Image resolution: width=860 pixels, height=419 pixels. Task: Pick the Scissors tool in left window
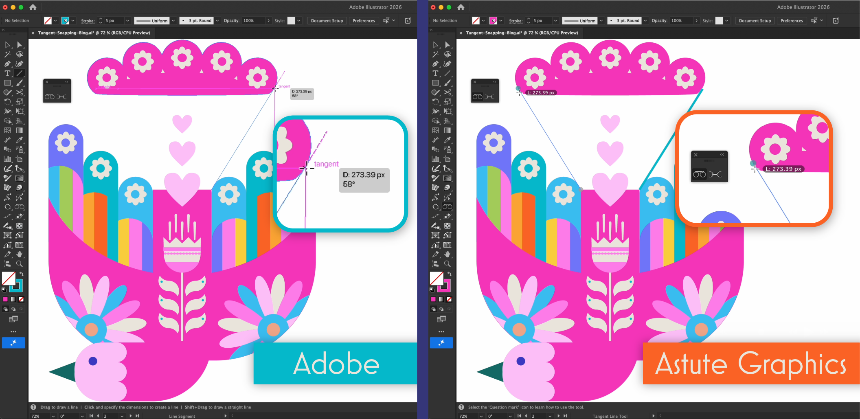20,92
